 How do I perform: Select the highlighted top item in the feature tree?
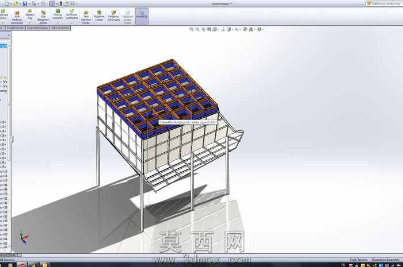[3, 45]
